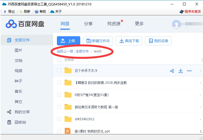The height and width of the screenshot is (140, 203).
Task: Select 文档 category in sidebar
Action: pyautogui.click(x=18, y=61)
